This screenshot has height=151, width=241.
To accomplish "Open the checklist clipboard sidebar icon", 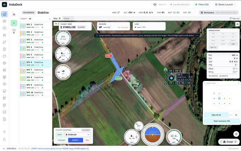I will coord(4,49).
